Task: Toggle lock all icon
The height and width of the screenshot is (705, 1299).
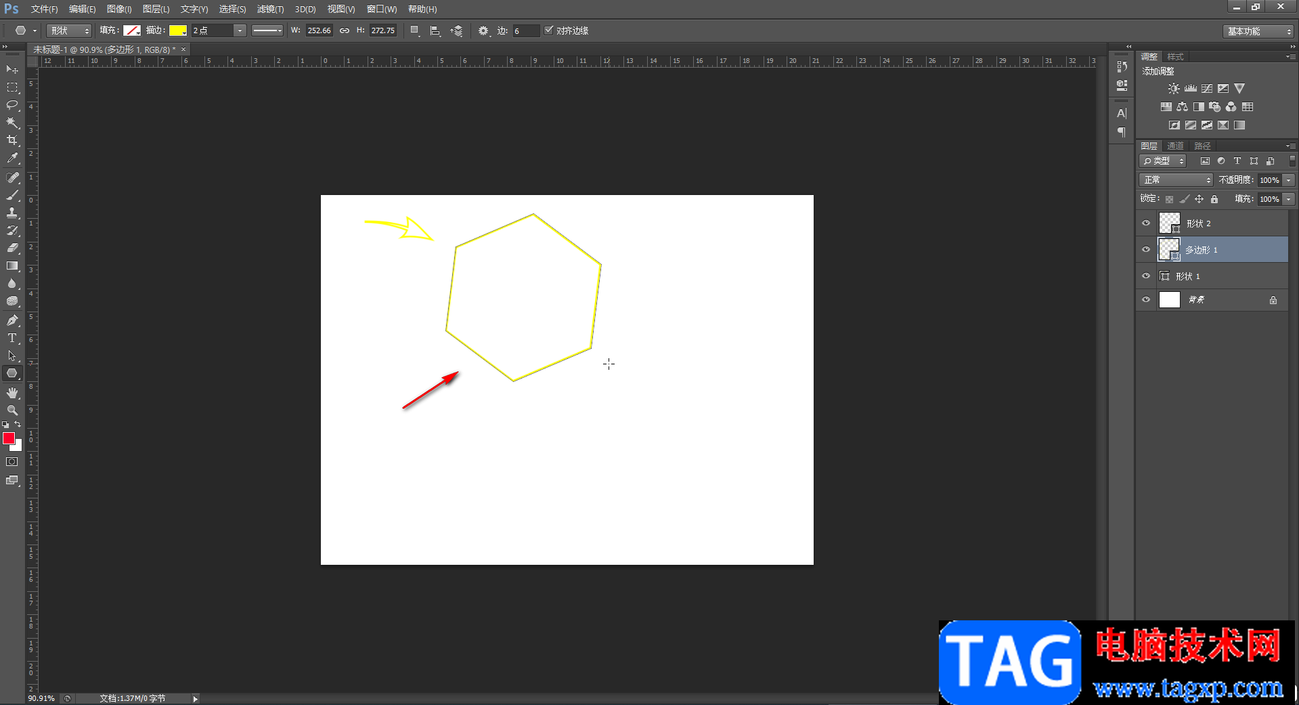Action: click(1214, 199)
